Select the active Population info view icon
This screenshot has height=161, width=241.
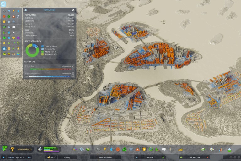pos(4,48)
